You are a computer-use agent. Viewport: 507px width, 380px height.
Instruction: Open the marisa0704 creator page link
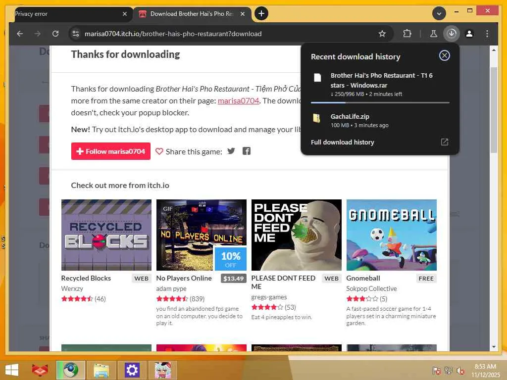238,101
